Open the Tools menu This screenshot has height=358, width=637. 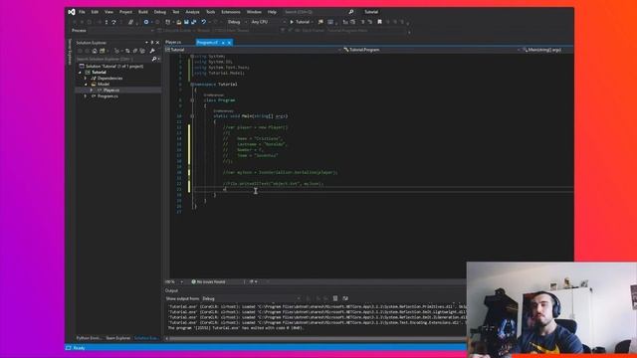(x=210, y=12)
